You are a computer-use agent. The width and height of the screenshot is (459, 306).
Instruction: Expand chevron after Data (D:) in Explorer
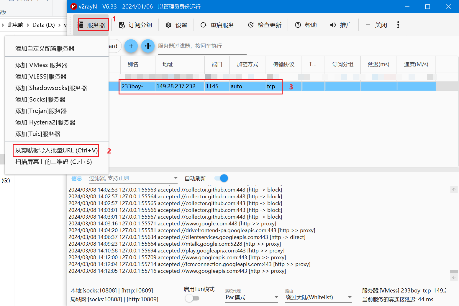tap(59, 25)
